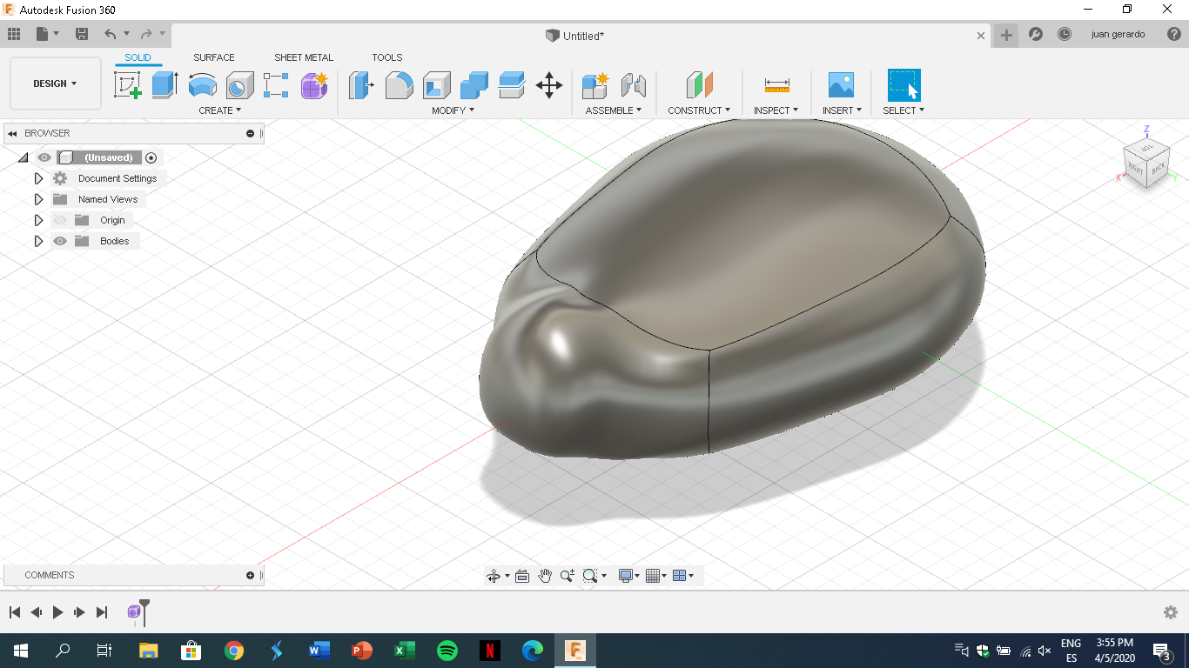Click the FRONT face of the ViewCube

click(1136, 173)
